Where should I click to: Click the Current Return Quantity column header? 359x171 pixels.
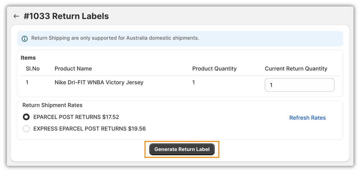tap(296, 68)
